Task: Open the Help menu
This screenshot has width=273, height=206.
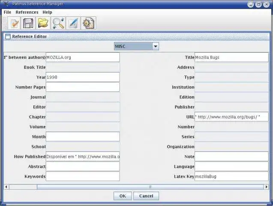Action: pos(47,12)
